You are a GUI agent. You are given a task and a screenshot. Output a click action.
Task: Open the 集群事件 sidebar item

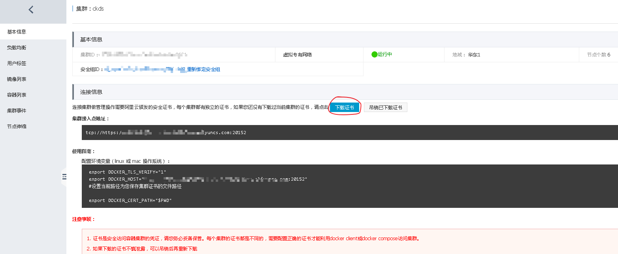tap(33, 110)
